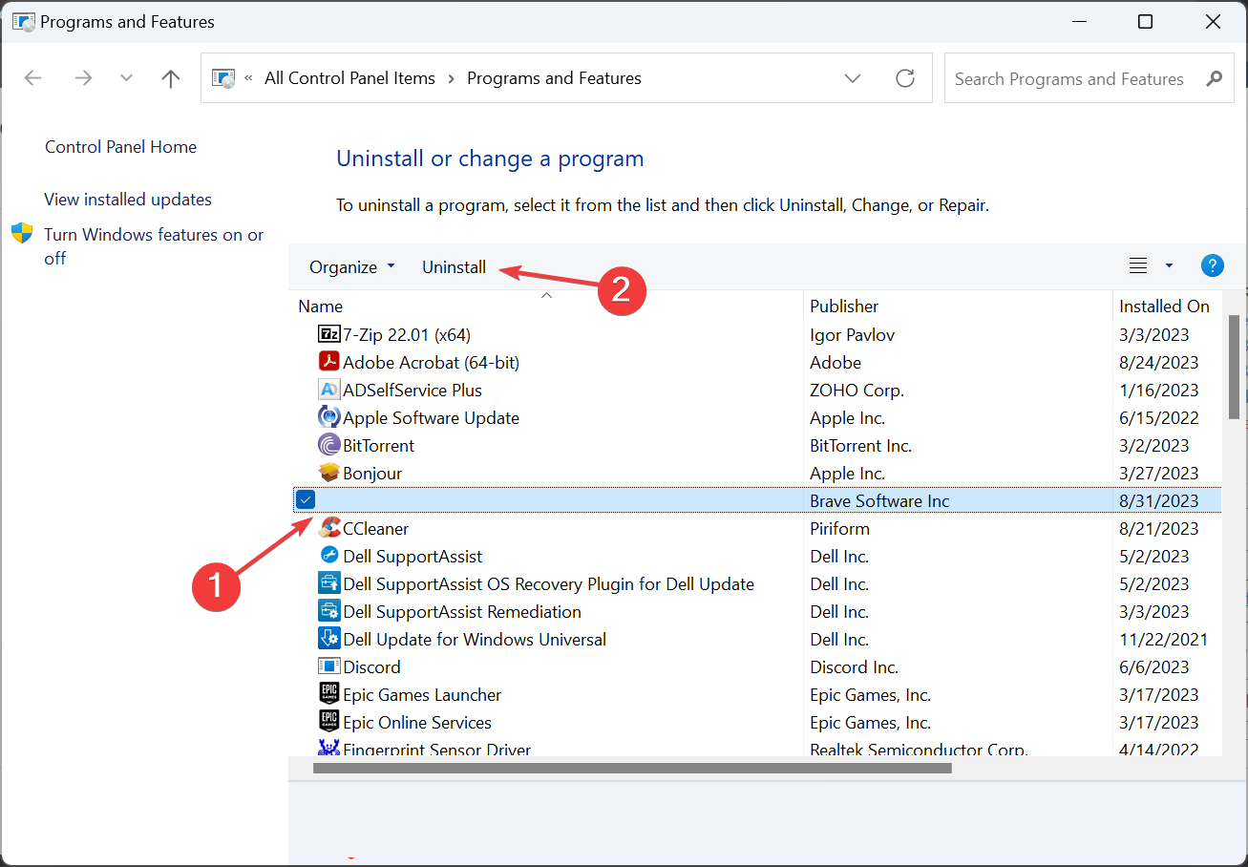Open recent locations chevron next to forward
This screenshot has height=867, width=1248.
point(126,78)
